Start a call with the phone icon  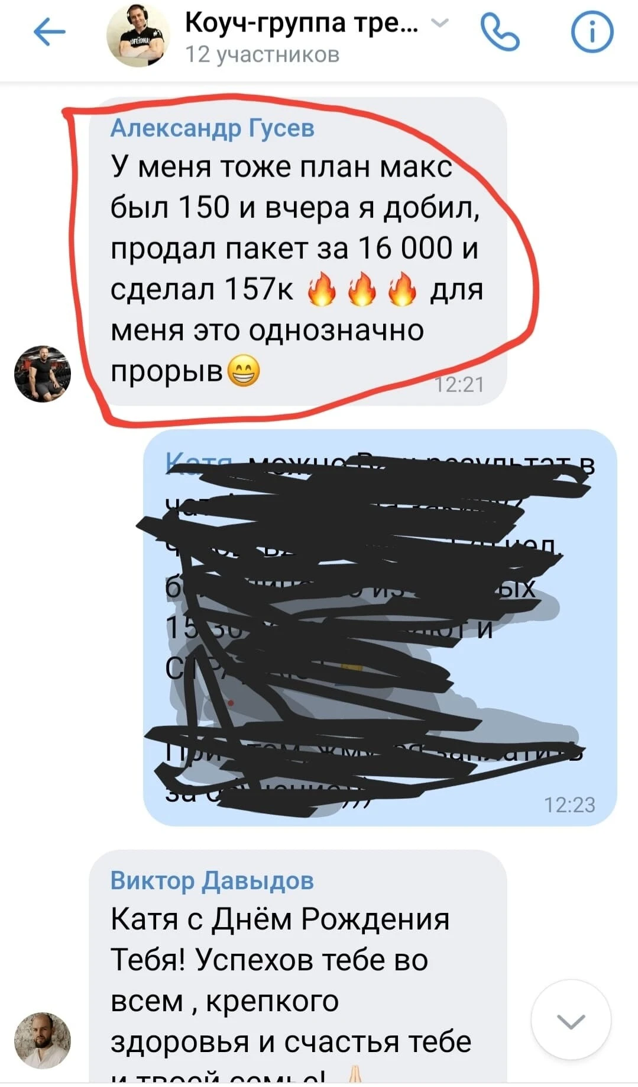click(500, 33)
